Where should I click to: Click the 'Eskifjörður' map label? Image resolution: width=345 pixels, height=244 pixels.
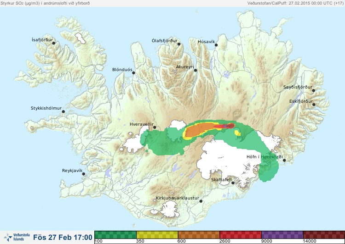point(301,101)
